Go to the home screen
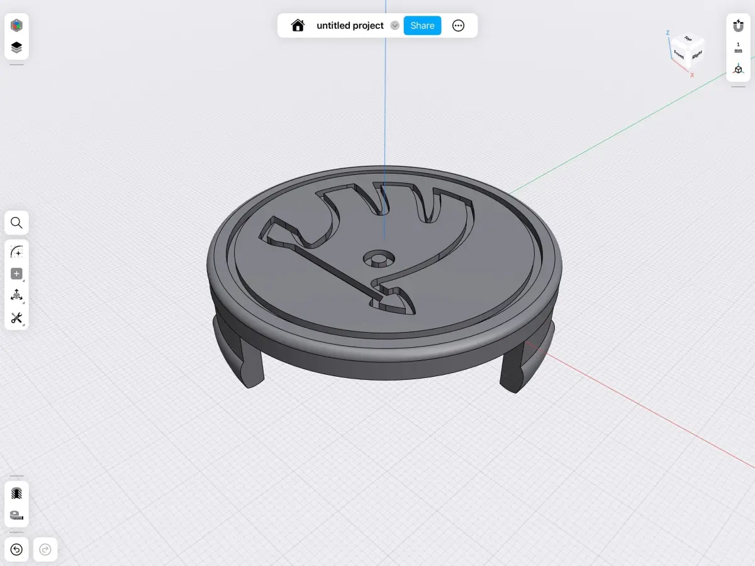The image size is (755, 566). pyautogui.click(x=298, y=25)
